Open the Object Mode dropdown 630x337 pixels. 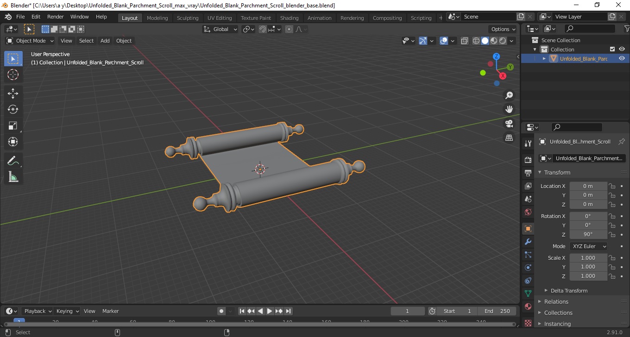30,41
